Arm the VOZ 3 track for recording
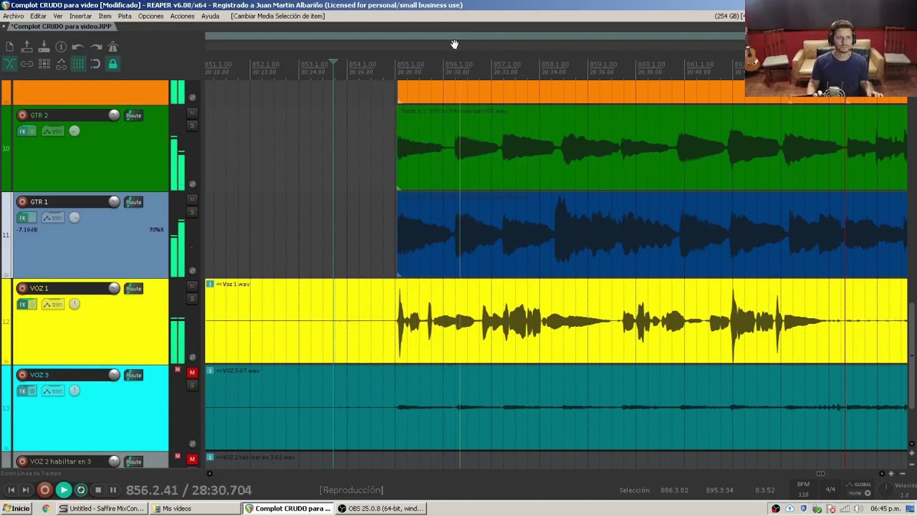This screenshot has height=516, width=917. [x=22, y=375]
